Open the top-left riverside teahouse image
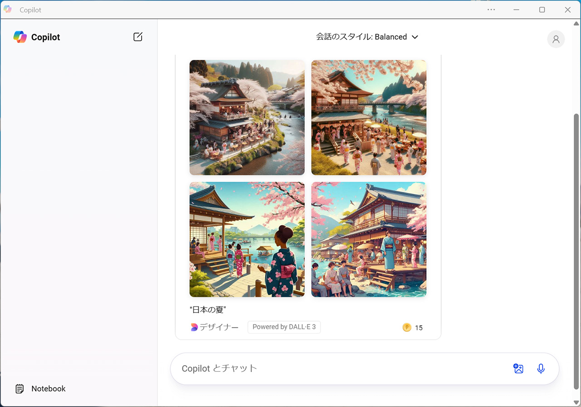This screenshot has width=581, height=407. point(247,118)
